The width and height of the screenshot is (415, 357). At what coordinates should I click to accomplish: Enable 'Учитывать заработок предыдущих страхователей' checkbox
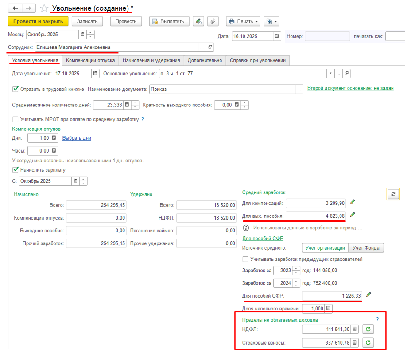pos(245,259)
